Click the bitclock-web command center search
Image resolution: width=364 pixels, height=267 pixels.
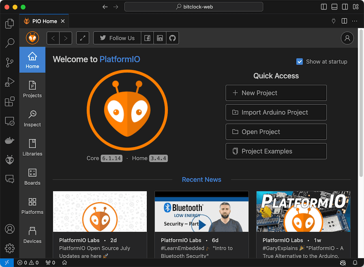194,7
